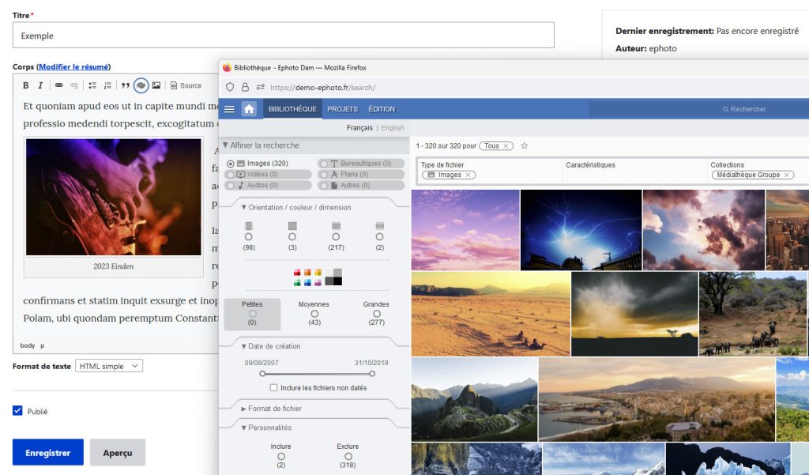Select the guitar image in editor
Viewport: 809px width, 475px height.
click(114, 197)
